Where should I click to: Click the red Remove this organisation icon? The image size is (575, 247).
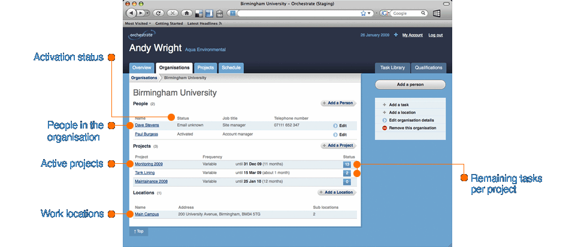[x=385, y=128]
